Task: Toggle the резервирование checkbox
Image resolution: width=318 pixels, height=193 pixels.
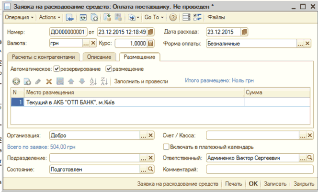Action: (x=57, y=69)
